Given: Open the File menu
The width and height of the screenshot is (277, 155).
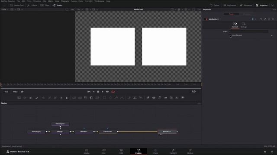Looking at the screenshot, I should 18,1.
